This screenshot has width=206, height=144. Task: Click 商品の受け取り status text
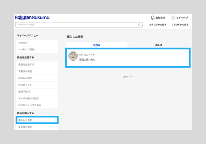(87, 60)
